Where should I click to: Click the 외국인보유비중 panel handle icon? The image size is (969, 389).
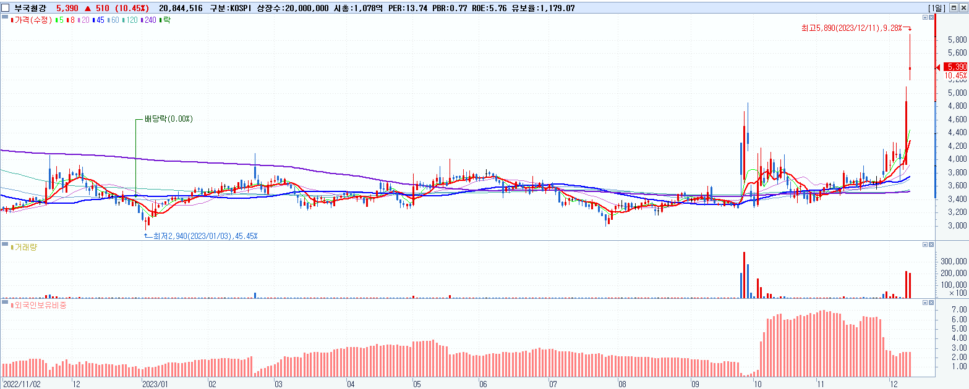pos(6,302)
